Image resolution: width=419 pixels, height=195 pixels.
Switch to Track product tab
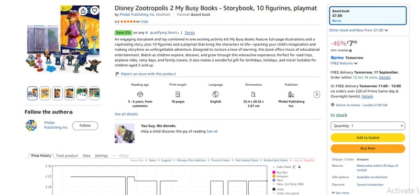click(x=67, y=155)
